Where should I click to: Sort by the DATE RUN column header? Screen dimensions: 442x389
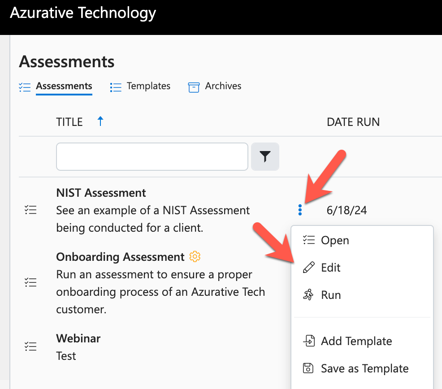[x=353, y=122]
